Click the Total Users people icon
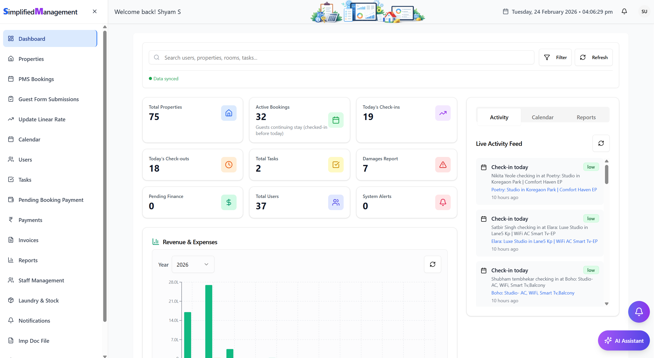The image size is (654, 358). pos(336,202)
